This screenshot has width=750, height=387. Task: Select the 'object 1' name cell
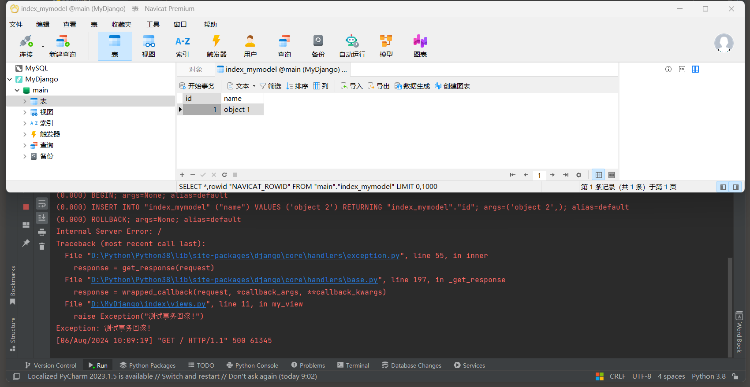(x=242, y=110)
